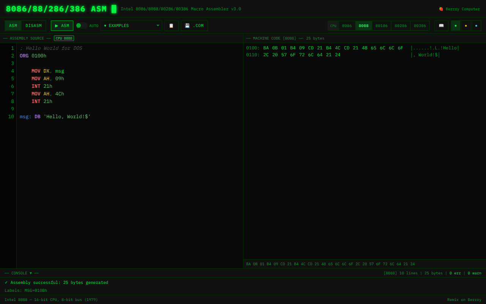Image resolution: width=486 pixels, height=304 pixels.
Task: Click the raw byte string below hex dump
Action: tap(330, 264)
